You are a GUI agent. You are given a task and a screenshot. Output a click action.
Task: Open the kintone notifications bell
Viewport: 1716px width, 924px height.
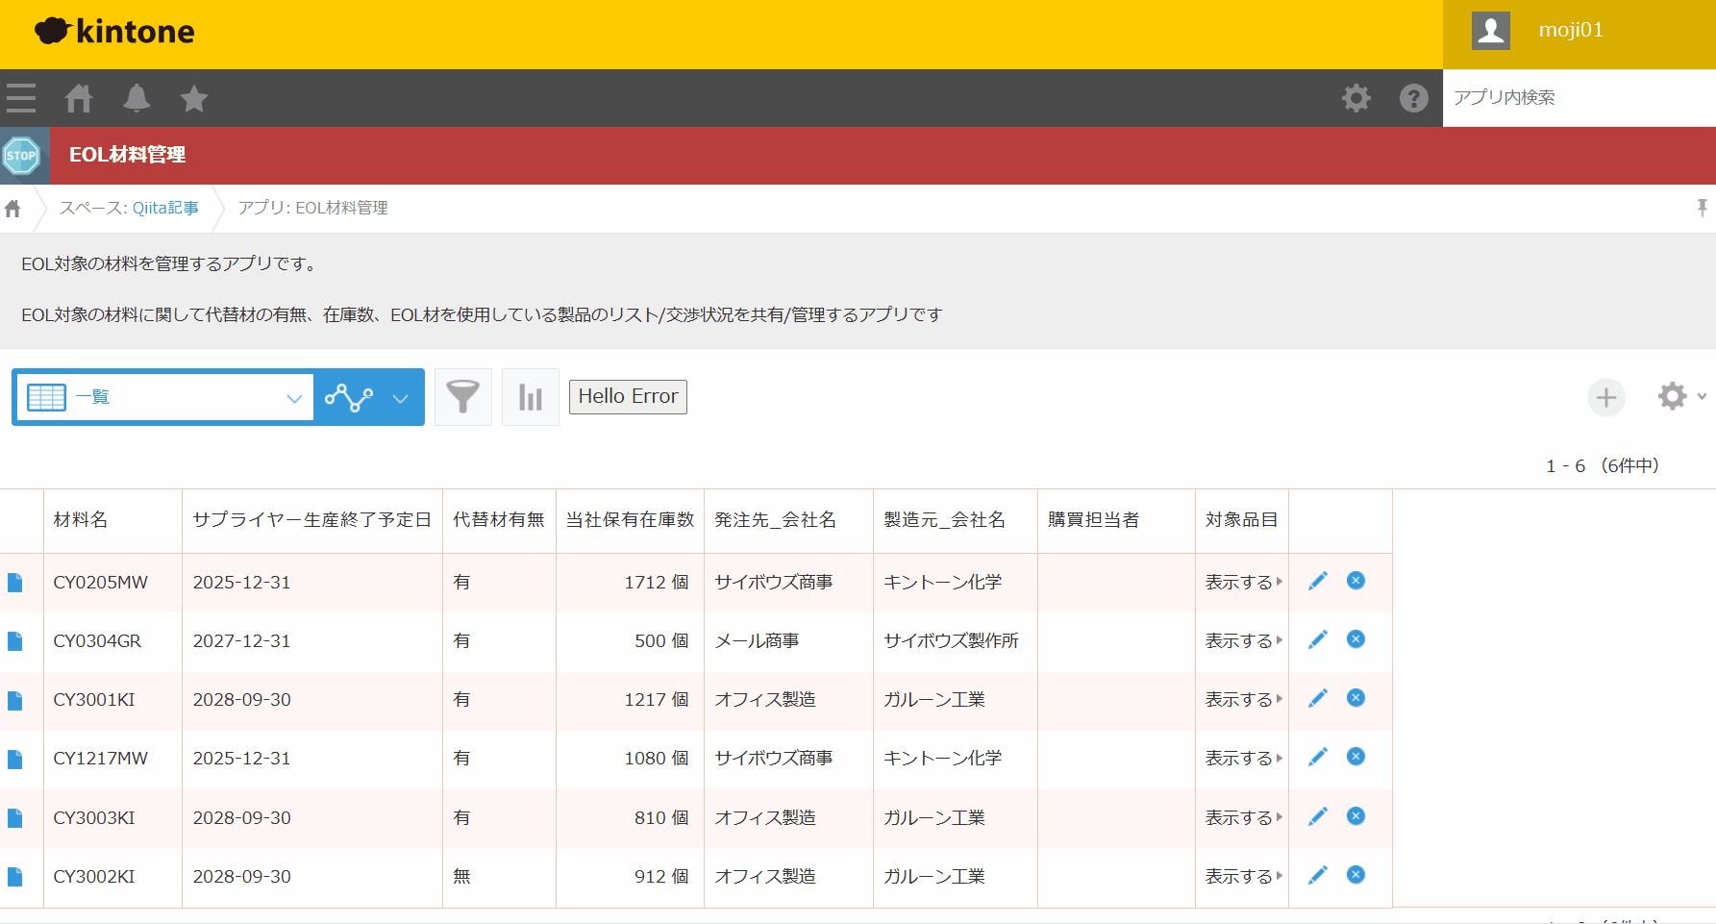(x=137, y=97)
